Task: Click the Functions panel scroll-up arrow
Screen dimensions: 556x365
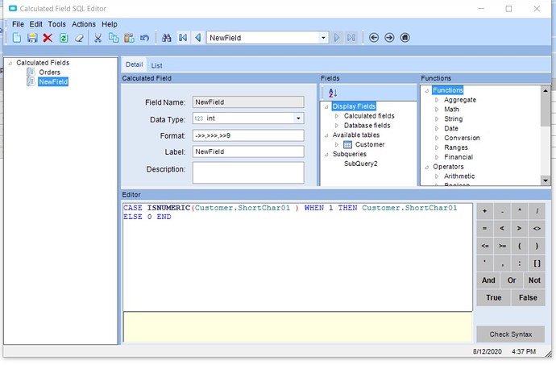Action: tap(546, 90)
